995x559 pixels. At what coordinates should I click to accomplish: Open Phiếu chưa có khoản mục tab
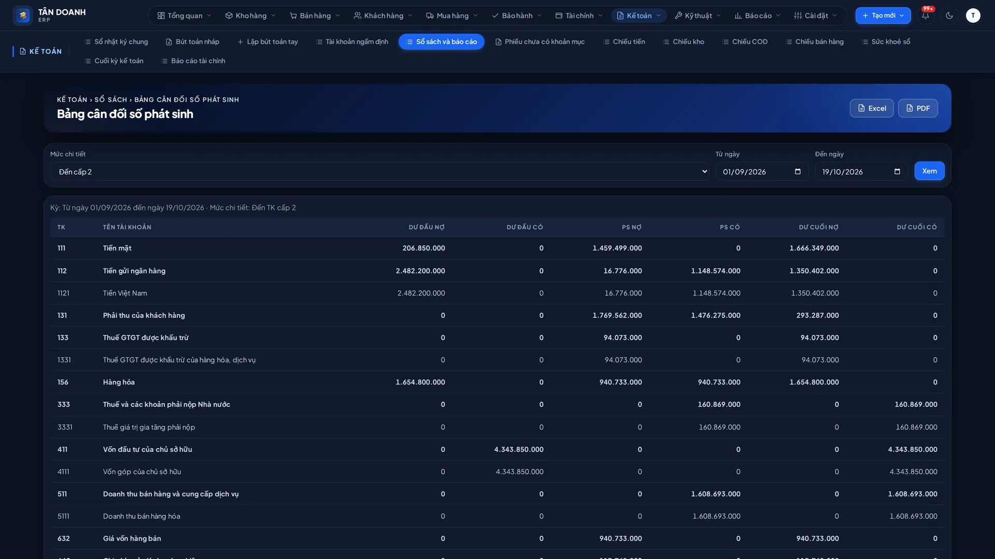(x=540, y=41)
